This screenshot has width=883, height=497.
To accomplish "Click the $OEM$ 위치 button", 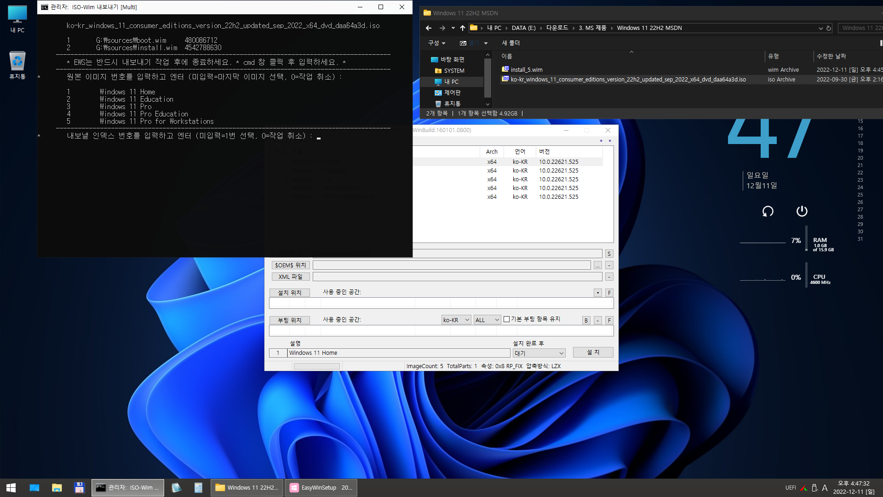I will click(x=290, y=266).
